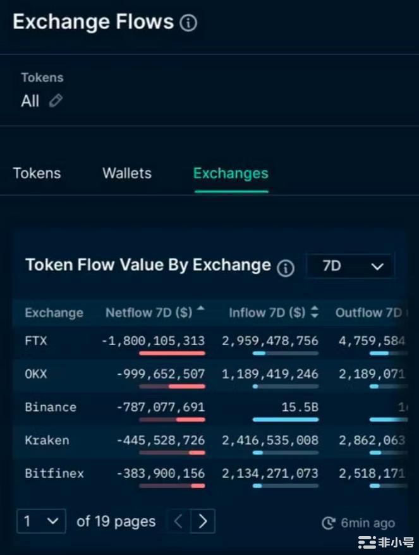Switch to the Tokens tab
419x555 pixels.
[x=36, y=173]
